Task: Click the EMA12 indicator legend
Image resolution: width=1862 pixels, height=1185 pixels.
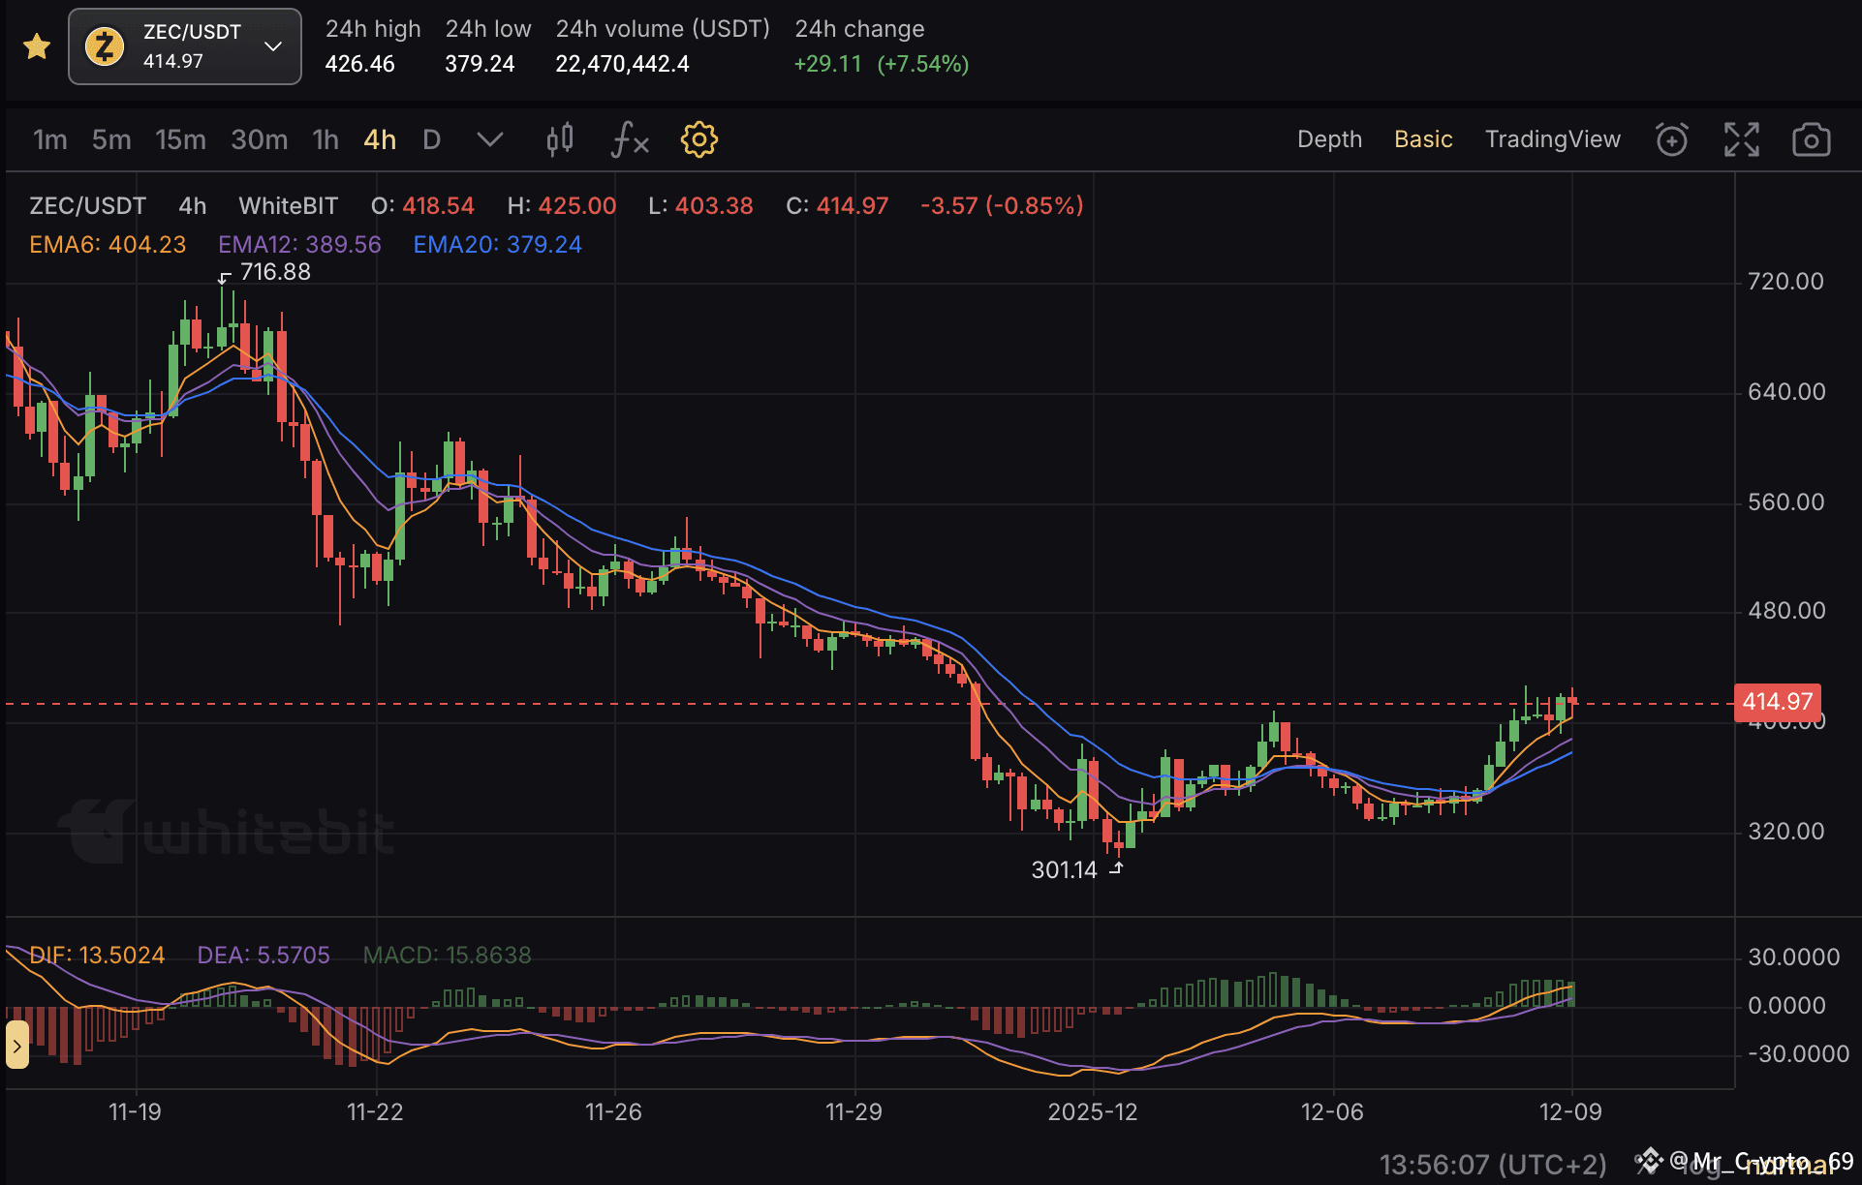Action: click(299, 245)
